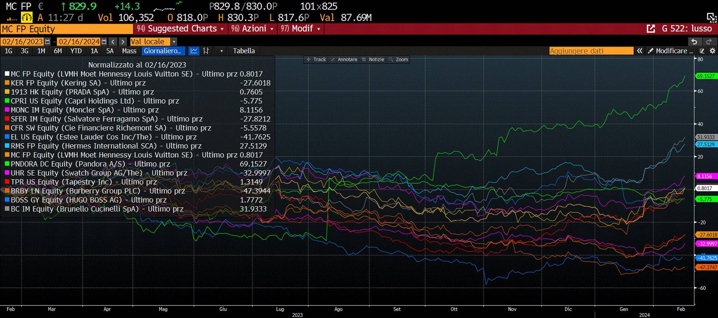Shift date range forward with right arrow
Screen dimensions: 718x318
[x=123, y=42]
